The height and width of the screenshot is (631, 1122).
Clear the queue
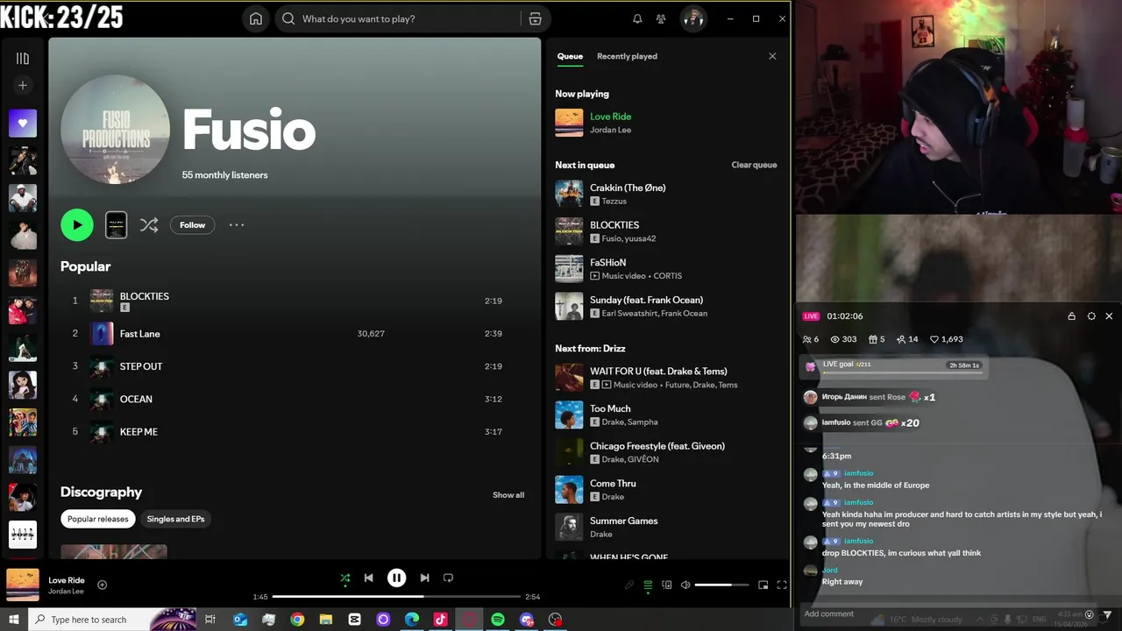coord(754,165)
